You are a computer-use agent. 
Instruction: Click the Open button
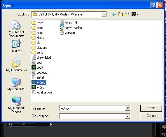click(151, 108)
